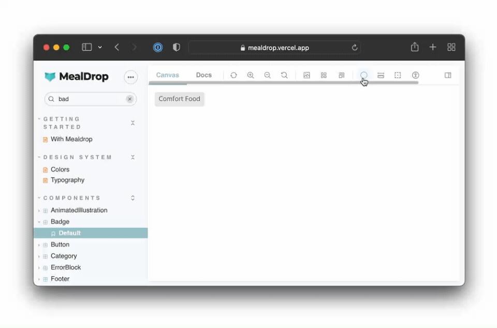Viewport: 497px width, 328px height.
Task: Clear the search field text
Action: (x=129, y=99)
